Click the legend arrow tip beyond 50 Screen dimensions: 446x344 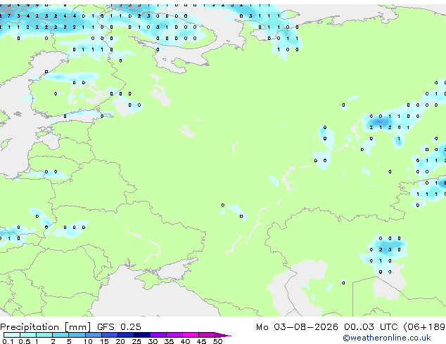tap(223, 335)
